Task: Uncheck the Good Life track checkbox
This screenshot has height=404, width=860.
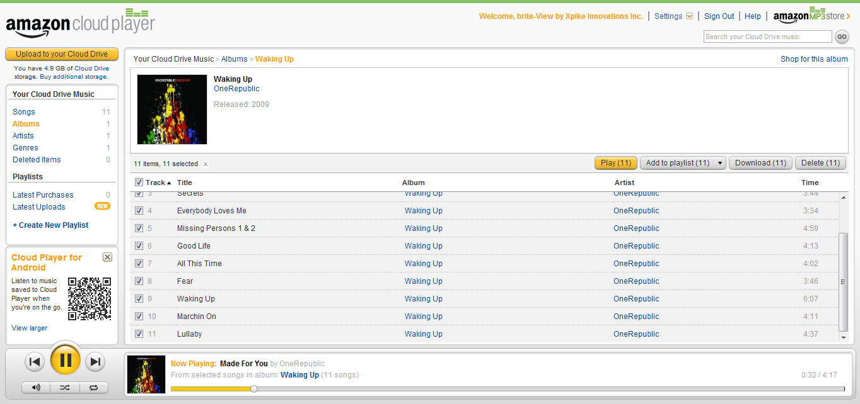Action: pyautogui.click(x=139, y=246)
